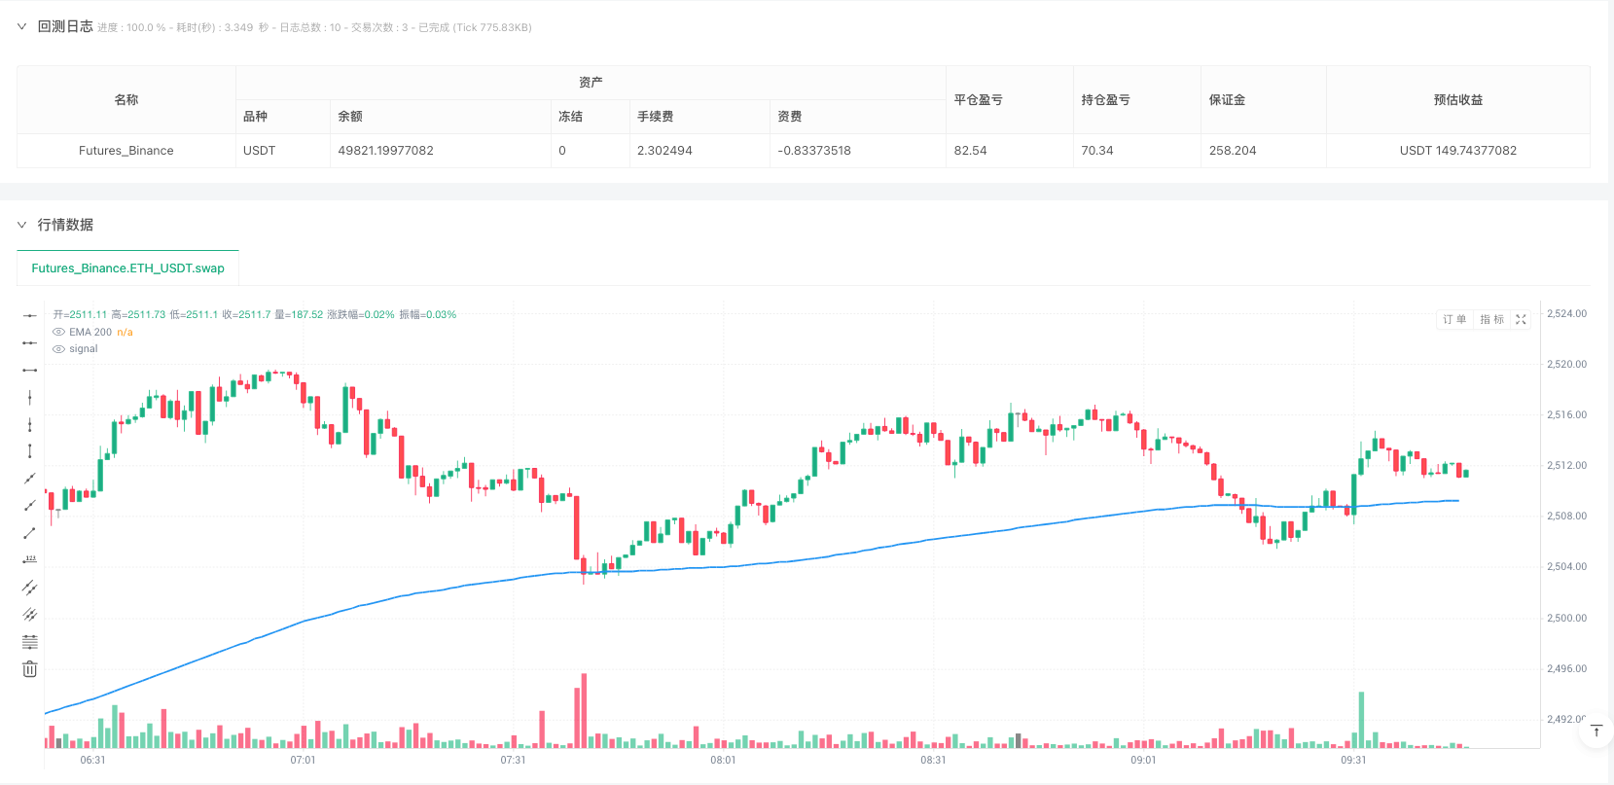The image size is (1614, 785).
Task: Click the Futures_Binance name cell
Action: pos(126,151)
